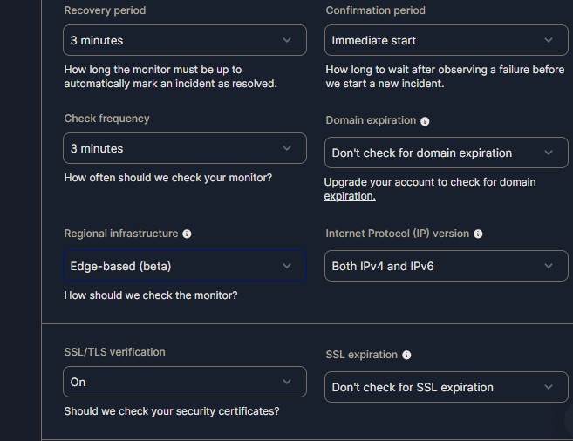Viewport: 573px width, 441px height.
Task: Click the chevron arrow in the Recovery period field
Action: click(x=287, y=40)
